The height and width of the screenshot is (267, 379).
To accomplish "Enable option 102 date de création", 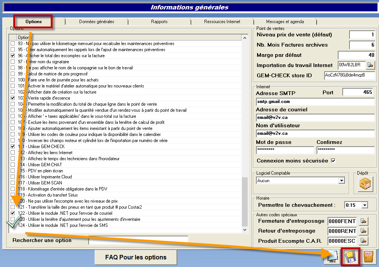I will (x=13, y=92).
